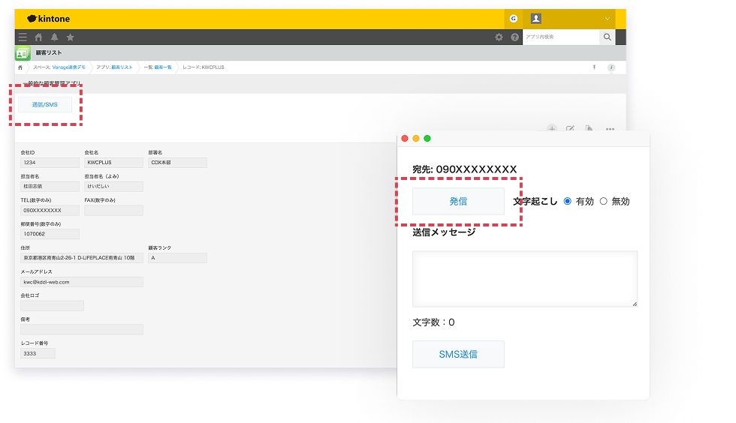Click the search magnifier button
Screen dimensions: 736x423
(607, 37)
